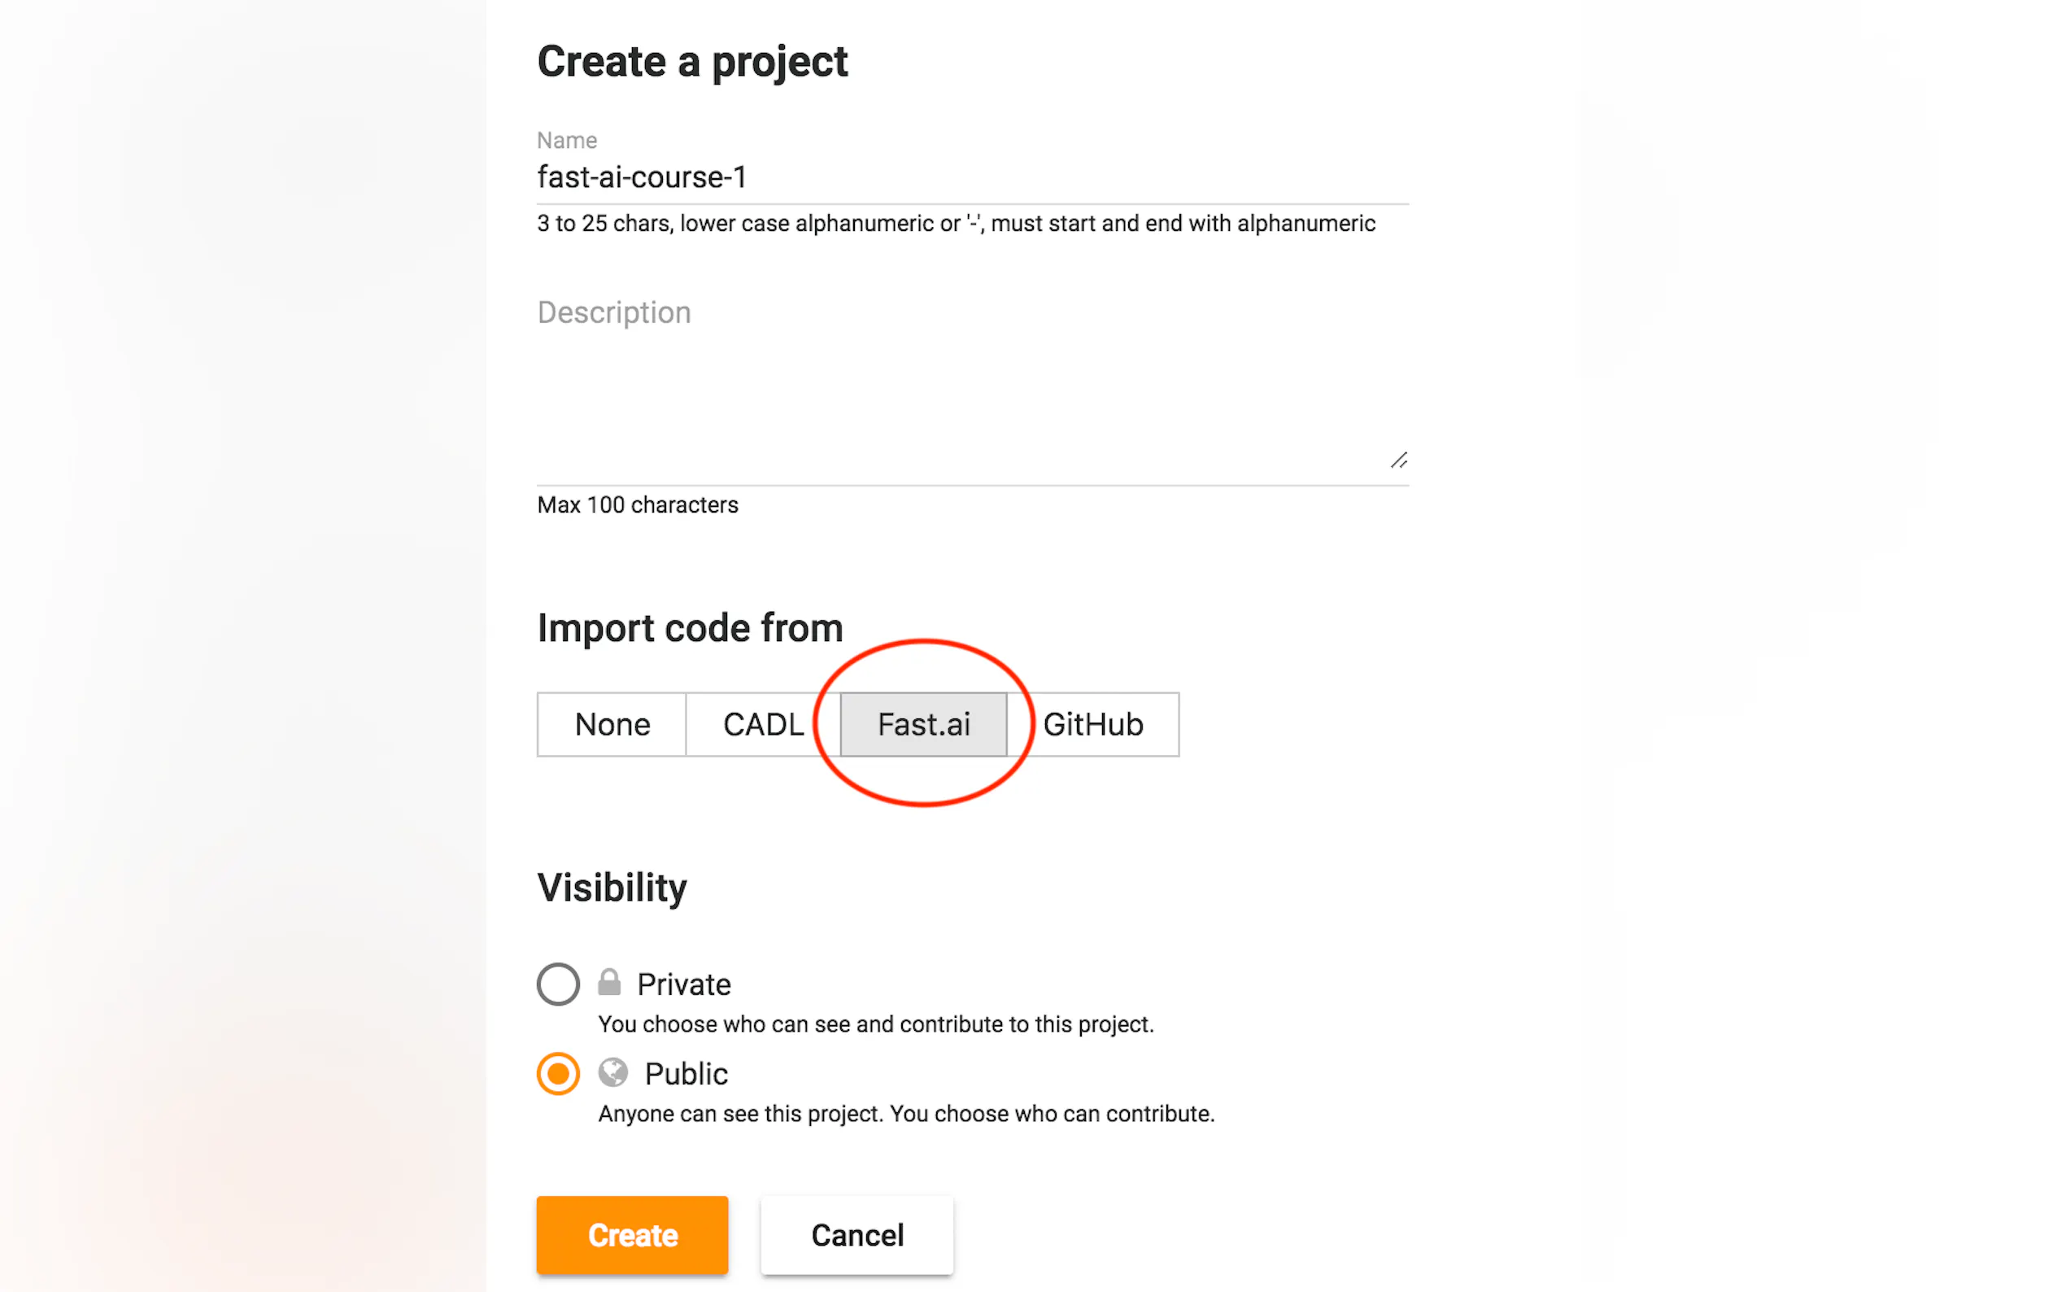2066x1292 pixels.
Task: Click the description box resize handle
Action: tap(1398, 460)
